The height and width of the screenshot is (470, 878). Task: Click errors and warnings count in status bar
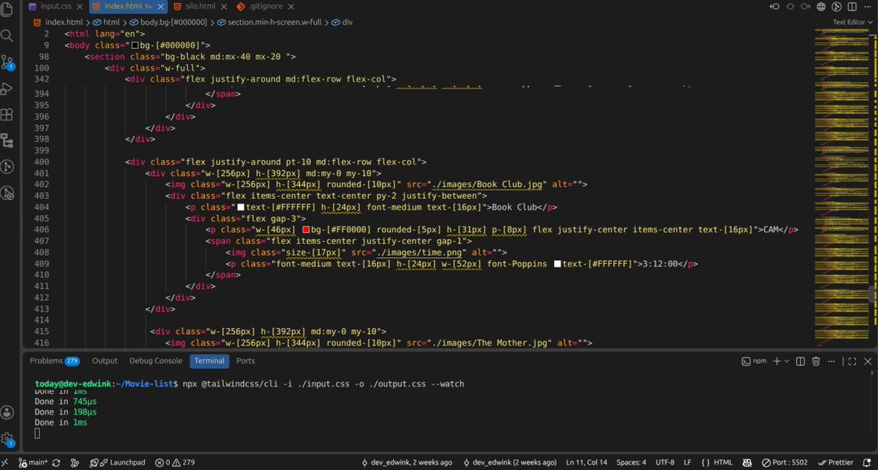click(x=175, y=463)
